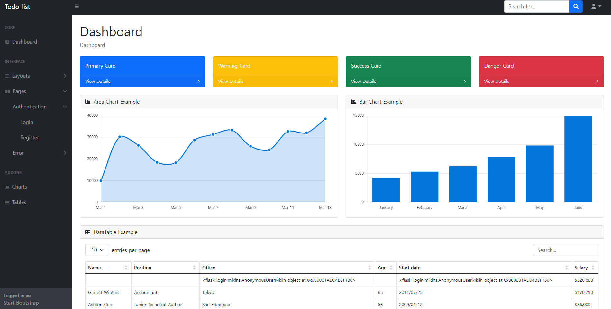Focus the DataTable Search field

566,250
